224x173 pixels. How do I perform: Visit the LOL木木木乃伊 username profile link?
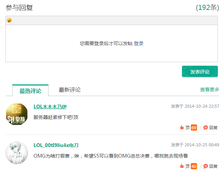pos(50,107)
